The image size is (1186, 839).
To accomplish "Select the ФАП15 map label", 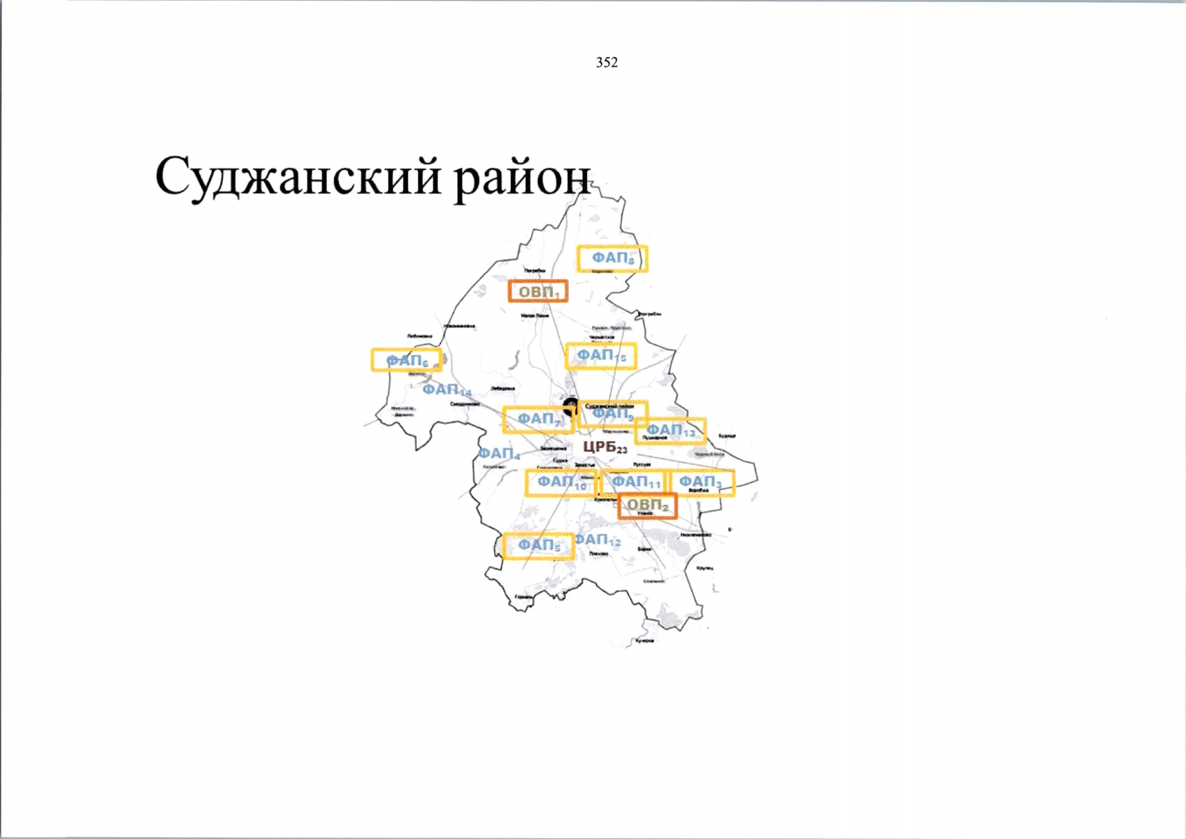I will click(601, 356).
